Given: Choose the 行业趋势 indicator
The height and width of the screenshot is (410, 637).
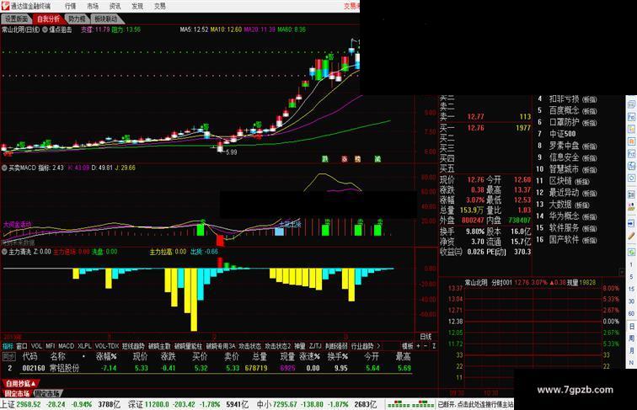Looking at the screenshot, I should click(362, 346).
